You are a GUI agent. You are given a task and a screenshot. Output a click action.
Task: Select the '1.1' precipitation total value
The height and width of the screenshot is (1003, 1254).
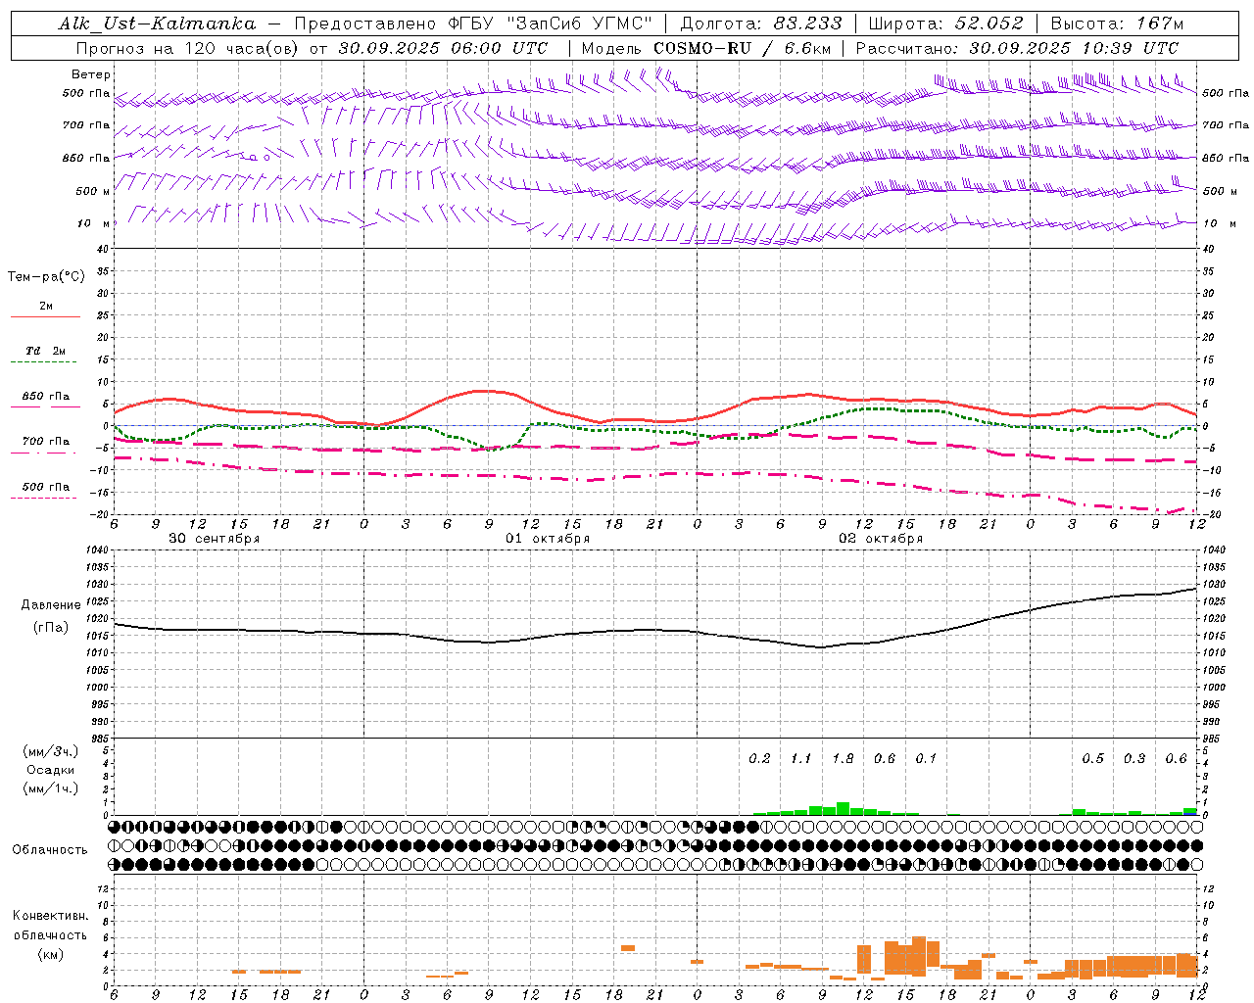click(x=801, y=759)
